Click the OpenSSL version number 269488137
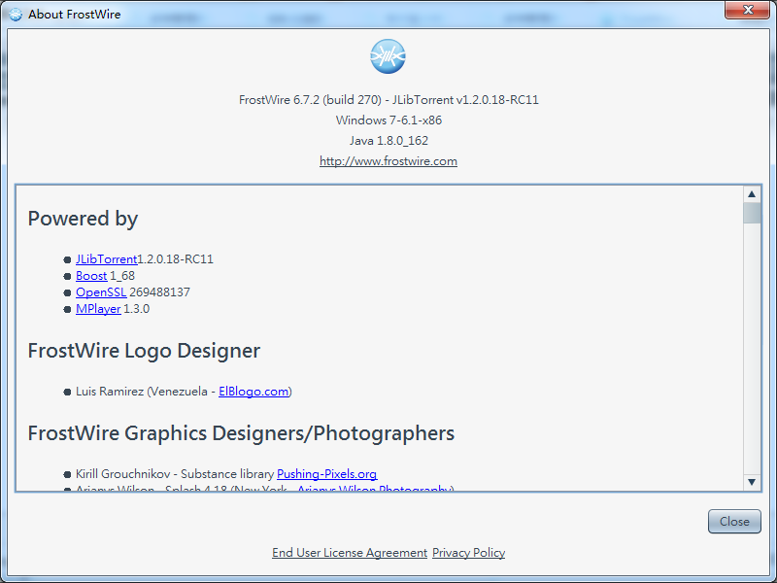 click(159, 292)
